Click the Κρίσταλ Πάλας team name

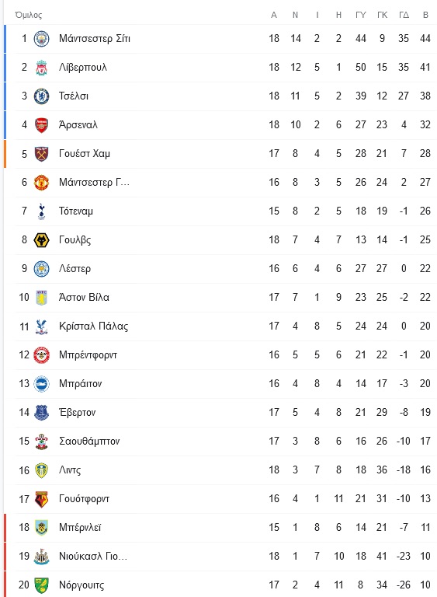[x=93, y=326]
